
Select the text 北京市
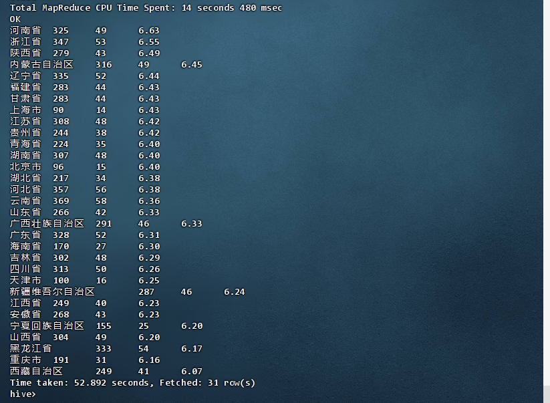(x=25, y=166)
